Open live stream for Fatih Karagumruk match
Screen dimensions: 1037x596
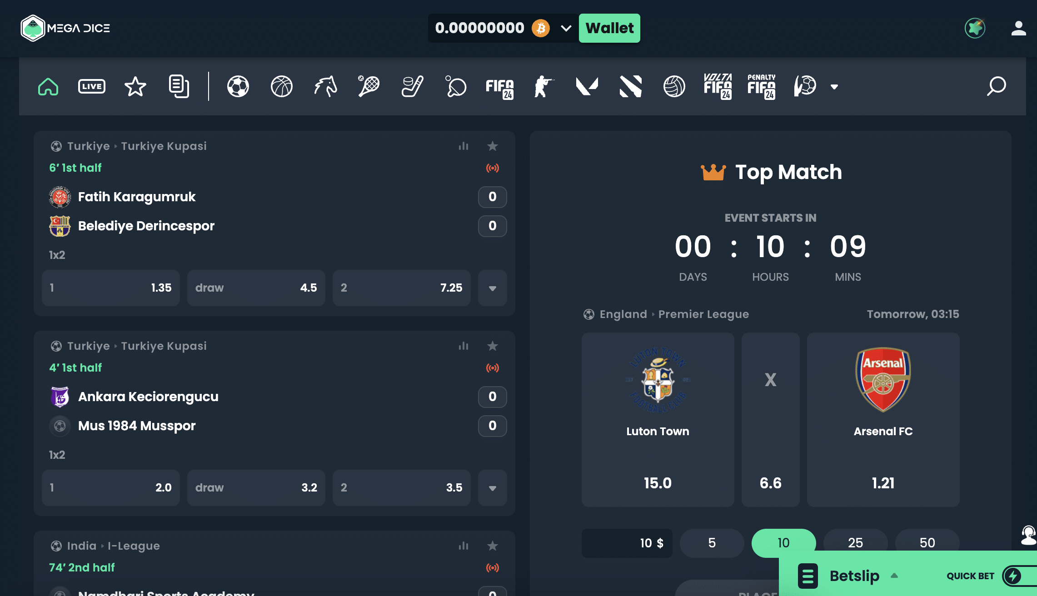point(493,168)
